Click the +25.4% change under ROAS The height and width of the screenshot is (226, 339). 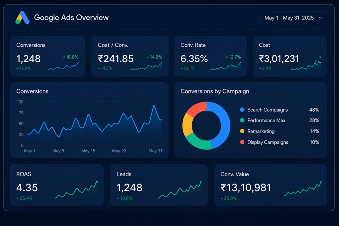(x=24, y=198)
